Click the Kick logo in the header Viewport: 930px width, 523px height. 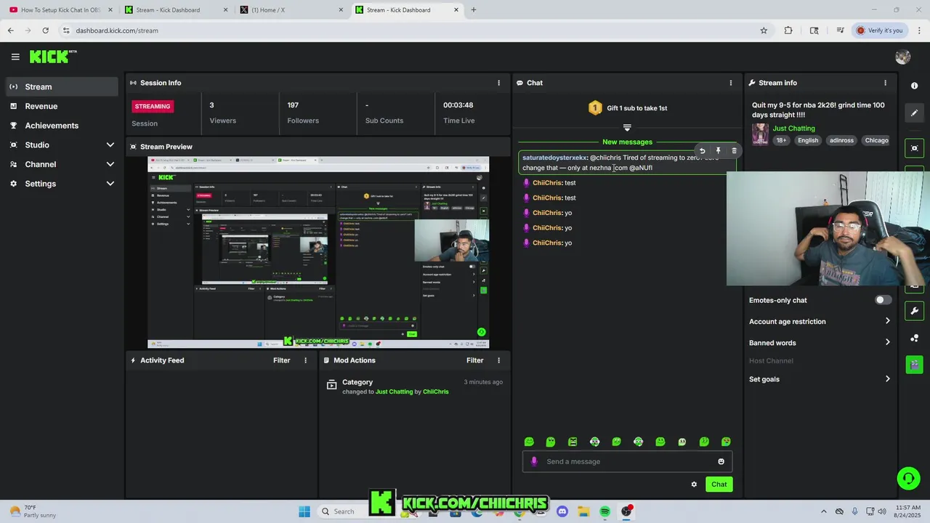coord(52,57)
